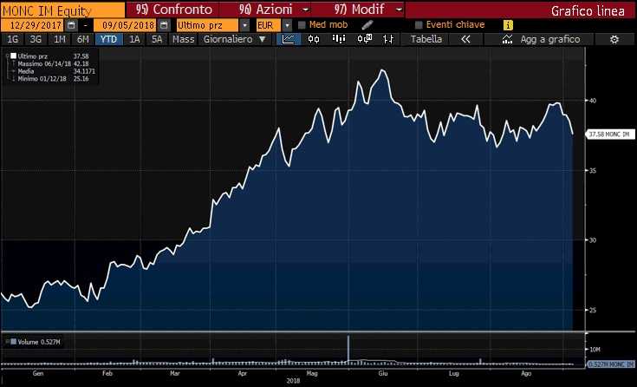Toggle the Med mob checkbox
Viewport: 637px width, 387px height.
(302, 25)
